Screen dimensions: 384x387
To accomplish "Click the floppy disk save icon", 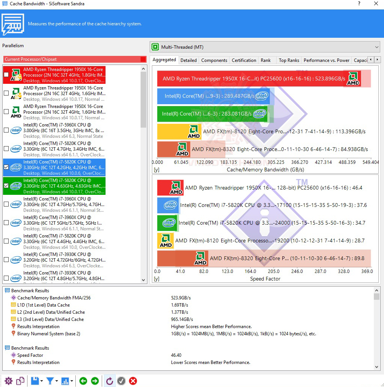I will point(35,381).
